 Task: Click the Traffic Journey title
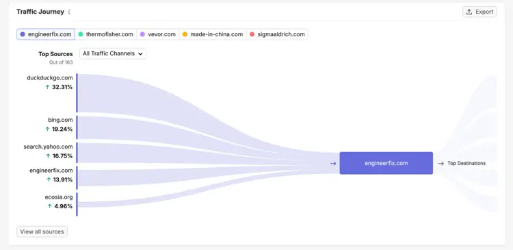tap(40, 12)
